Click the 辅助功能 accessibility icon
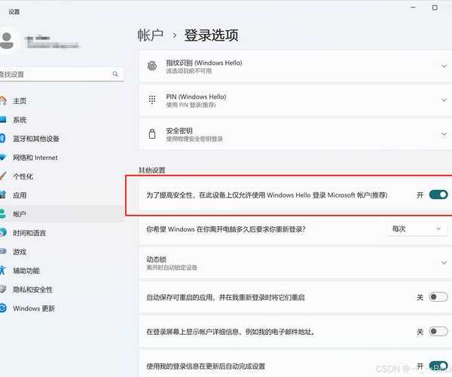 coord(3,271)
